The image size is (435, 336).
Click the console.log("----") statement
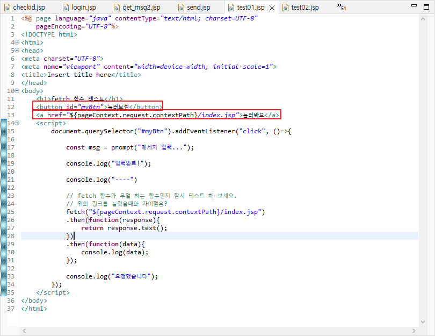(x=102, y=180)
